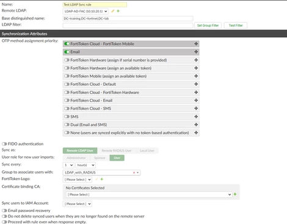Enable Do not delete synced users toggle
Screen dimensions: 287x224
click(4, 216)
